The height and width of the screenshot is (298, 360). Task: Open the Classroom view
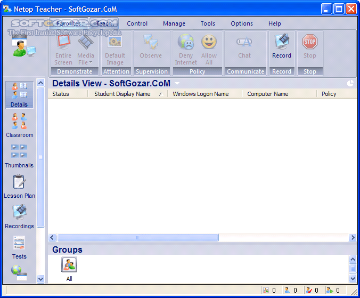(x=19, y=125)
